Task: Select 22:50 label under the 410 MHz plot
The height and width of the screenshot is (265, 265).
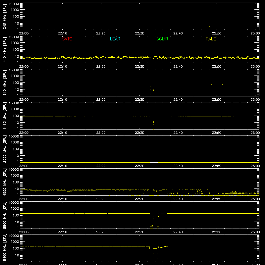Action: 217,67
